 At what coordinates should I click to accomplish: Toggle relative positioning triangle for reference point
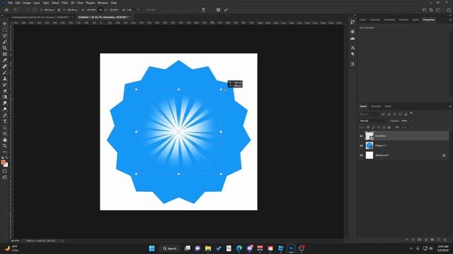coord(59,10)
